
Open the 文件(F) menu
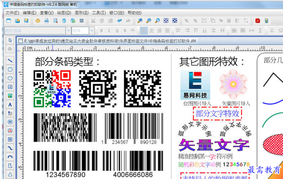click(x=12, y=13)
